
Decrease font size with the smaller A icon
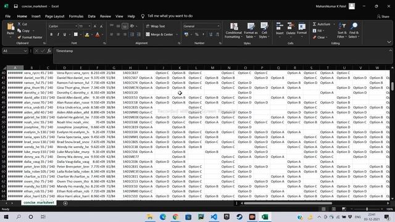pos(101,26)
